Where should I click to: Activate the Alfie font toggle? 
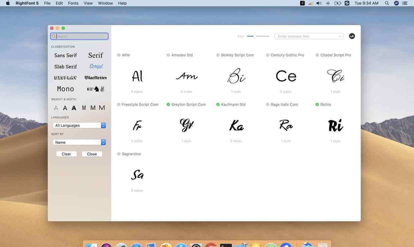click(119, 55)
